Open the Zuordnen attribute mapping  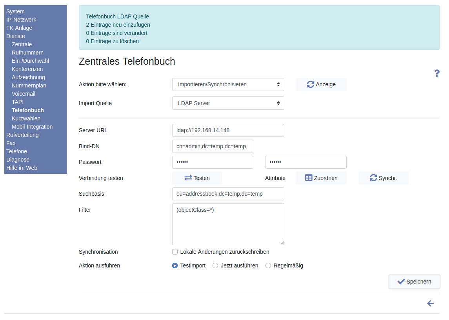pyautogui.click(x=321, y=178)
